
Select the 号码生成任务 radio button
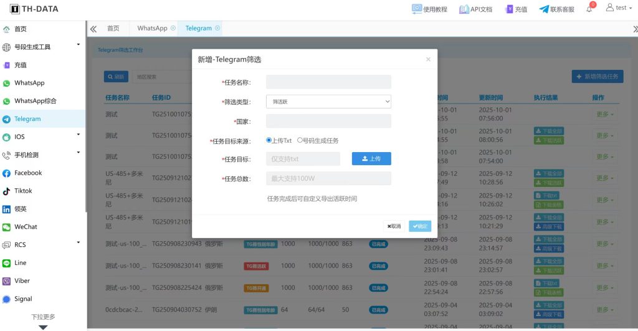click(x=300, y=140)
